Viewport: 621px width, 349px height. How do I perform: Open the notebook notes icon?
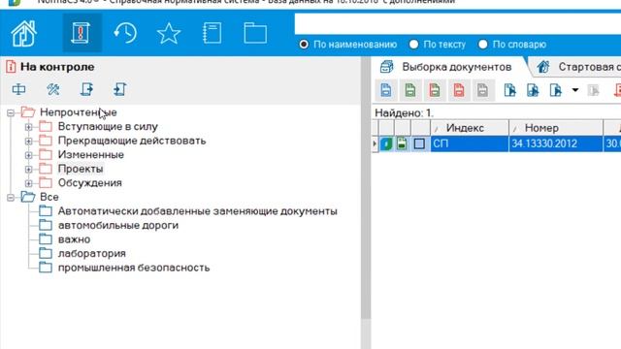tap(212, 33)
